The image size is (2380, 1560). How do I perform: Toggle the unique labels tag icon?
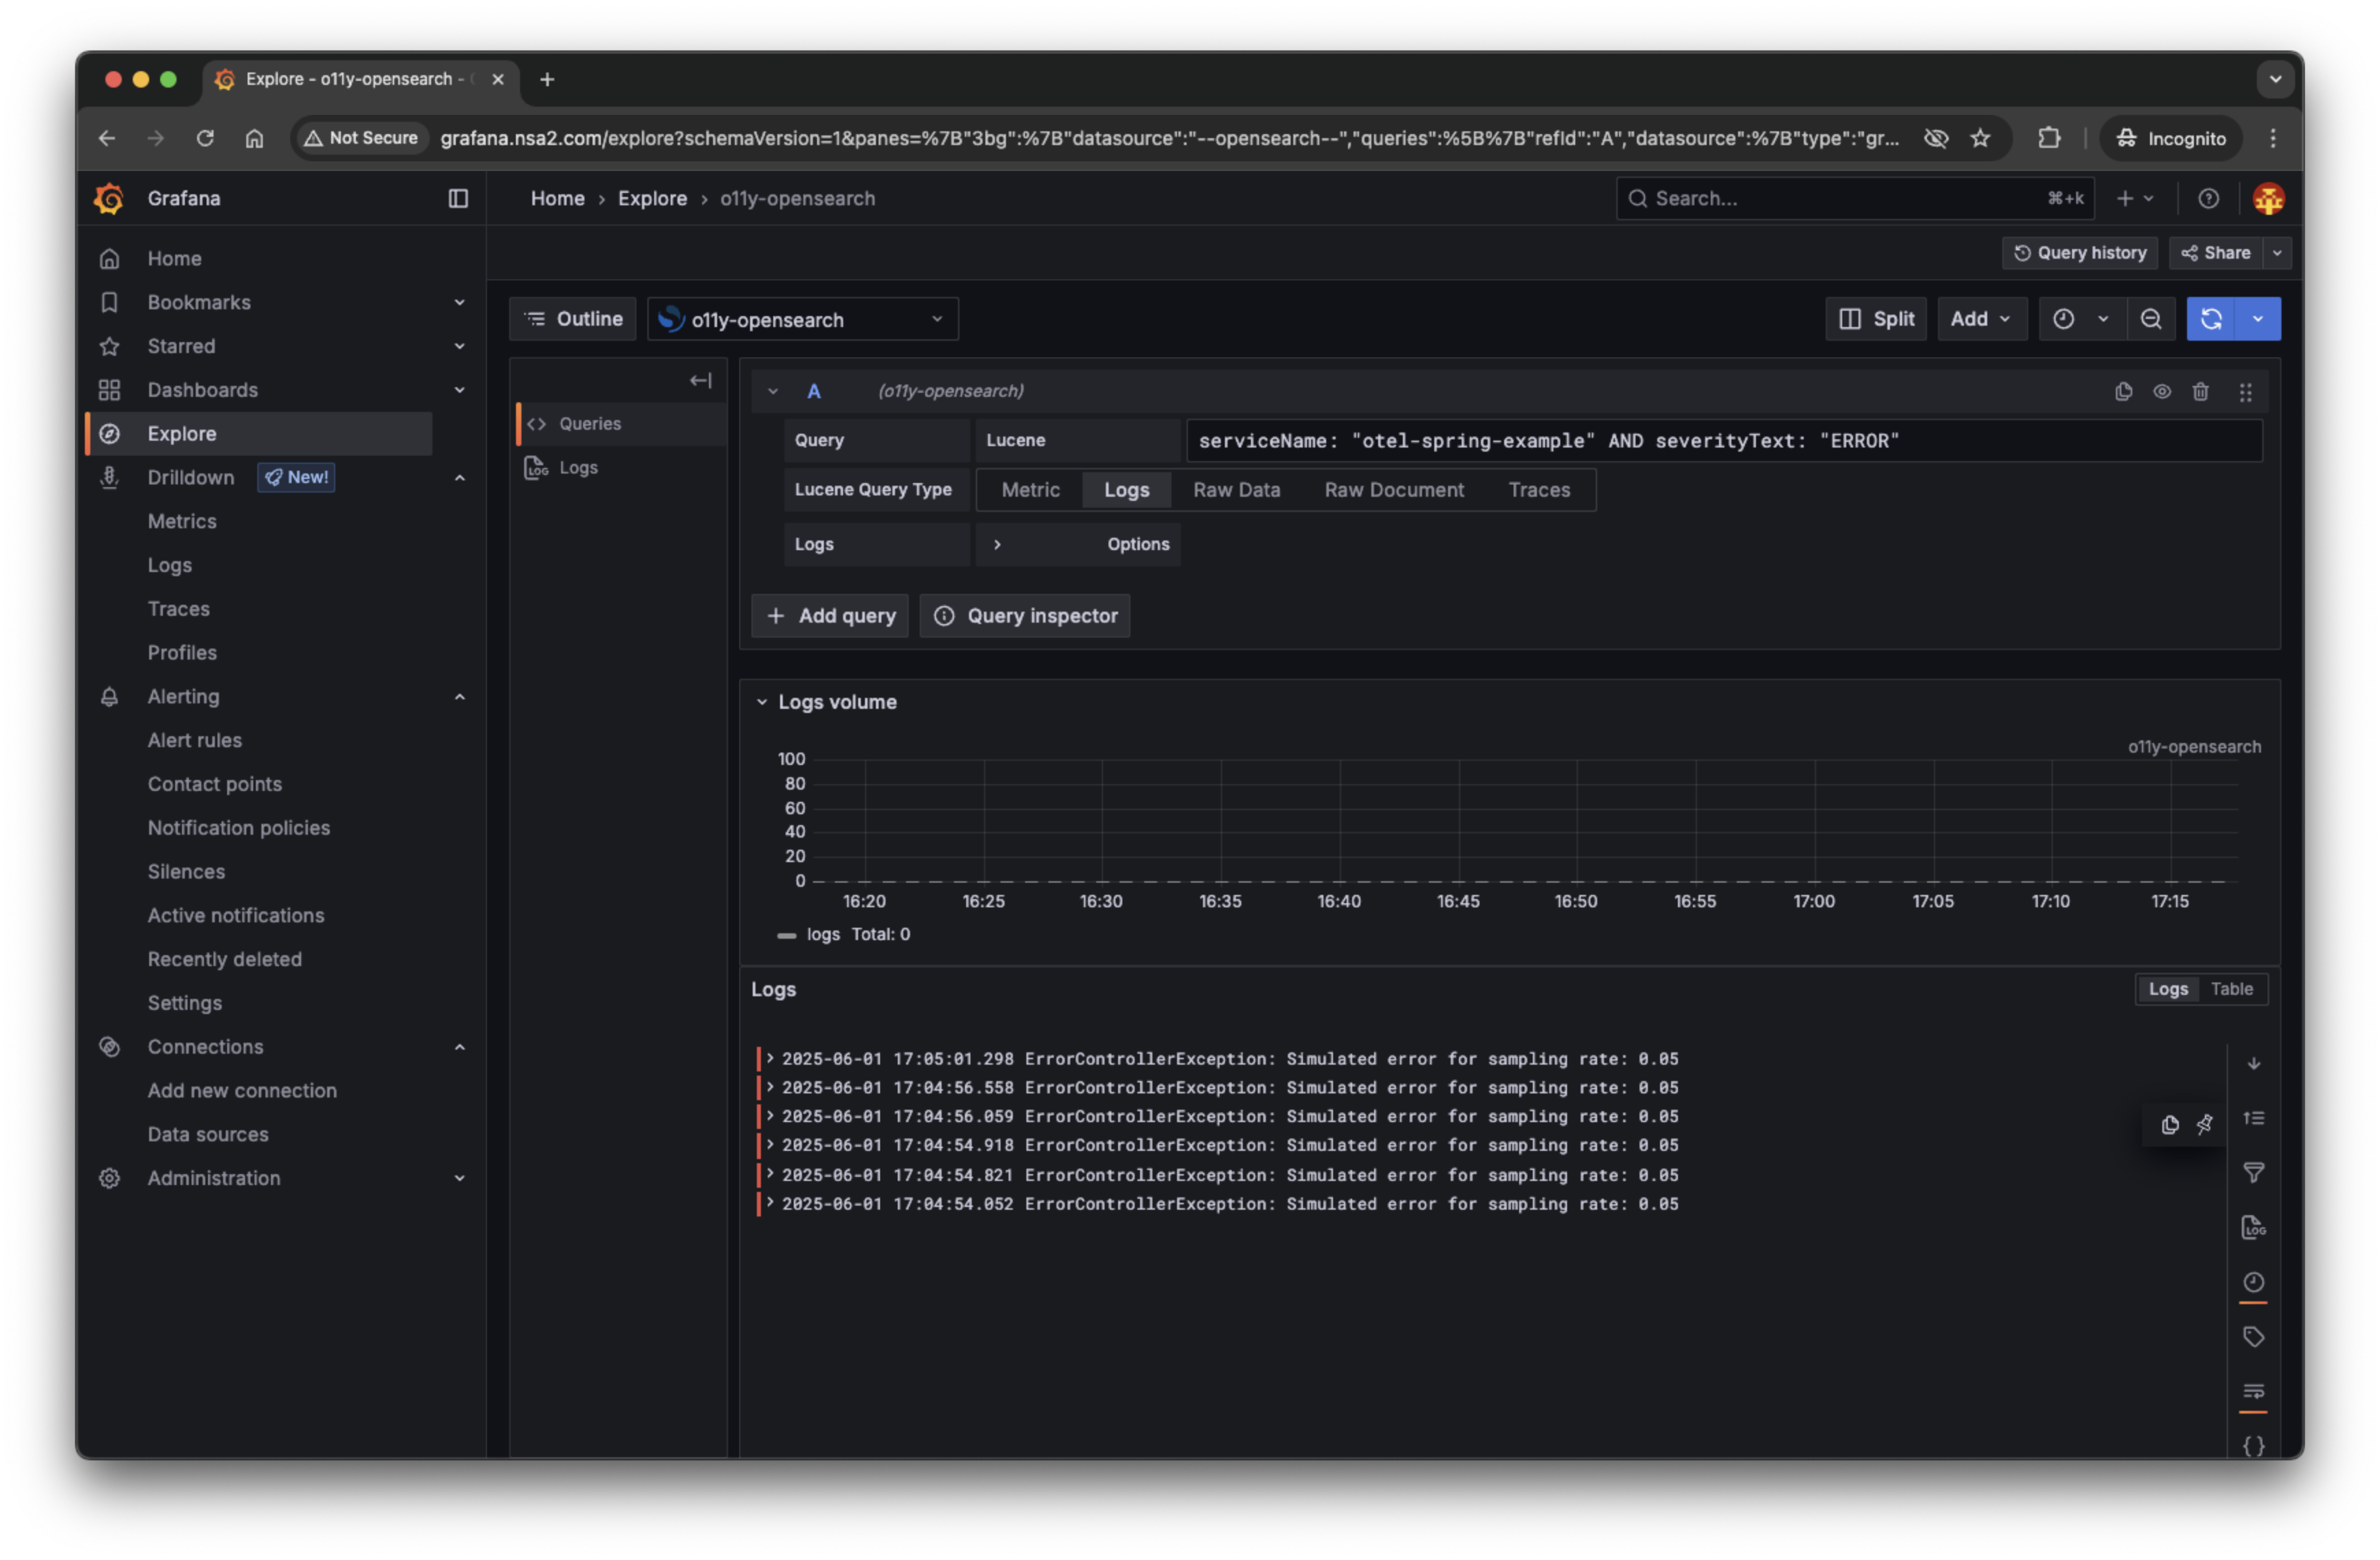coord(2253,1337)
